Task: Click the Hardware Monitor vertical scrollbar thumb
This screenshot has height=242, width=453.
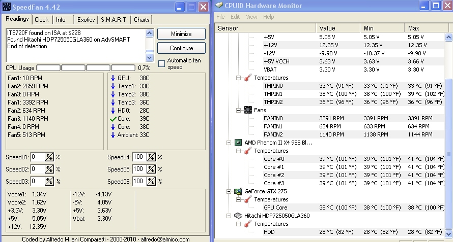Action: coord(448,153)
